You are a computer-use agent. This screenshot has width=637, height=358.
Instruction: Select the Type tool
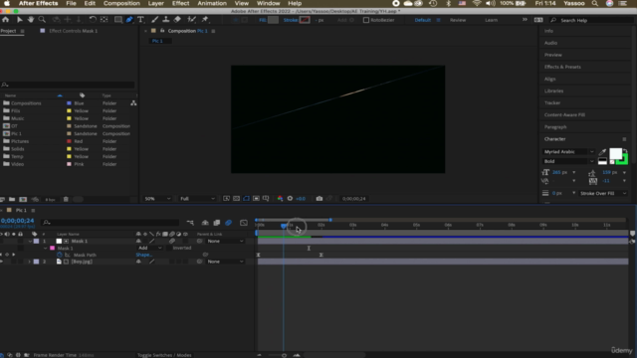(x=140, y=20)
